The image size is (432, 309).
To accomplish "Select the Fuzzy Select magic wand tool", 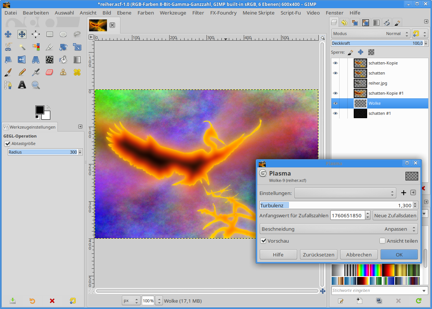I will tap(22, 47).
